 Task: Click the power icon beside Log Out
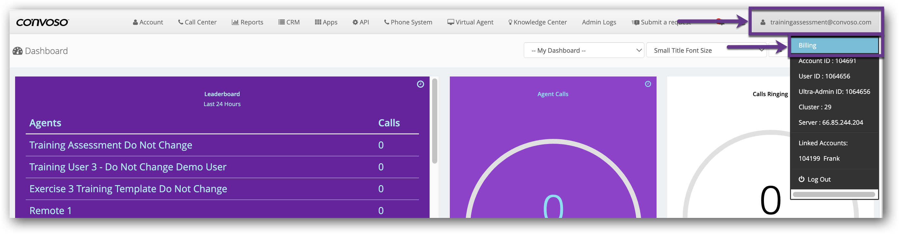[x=802, y=179]
